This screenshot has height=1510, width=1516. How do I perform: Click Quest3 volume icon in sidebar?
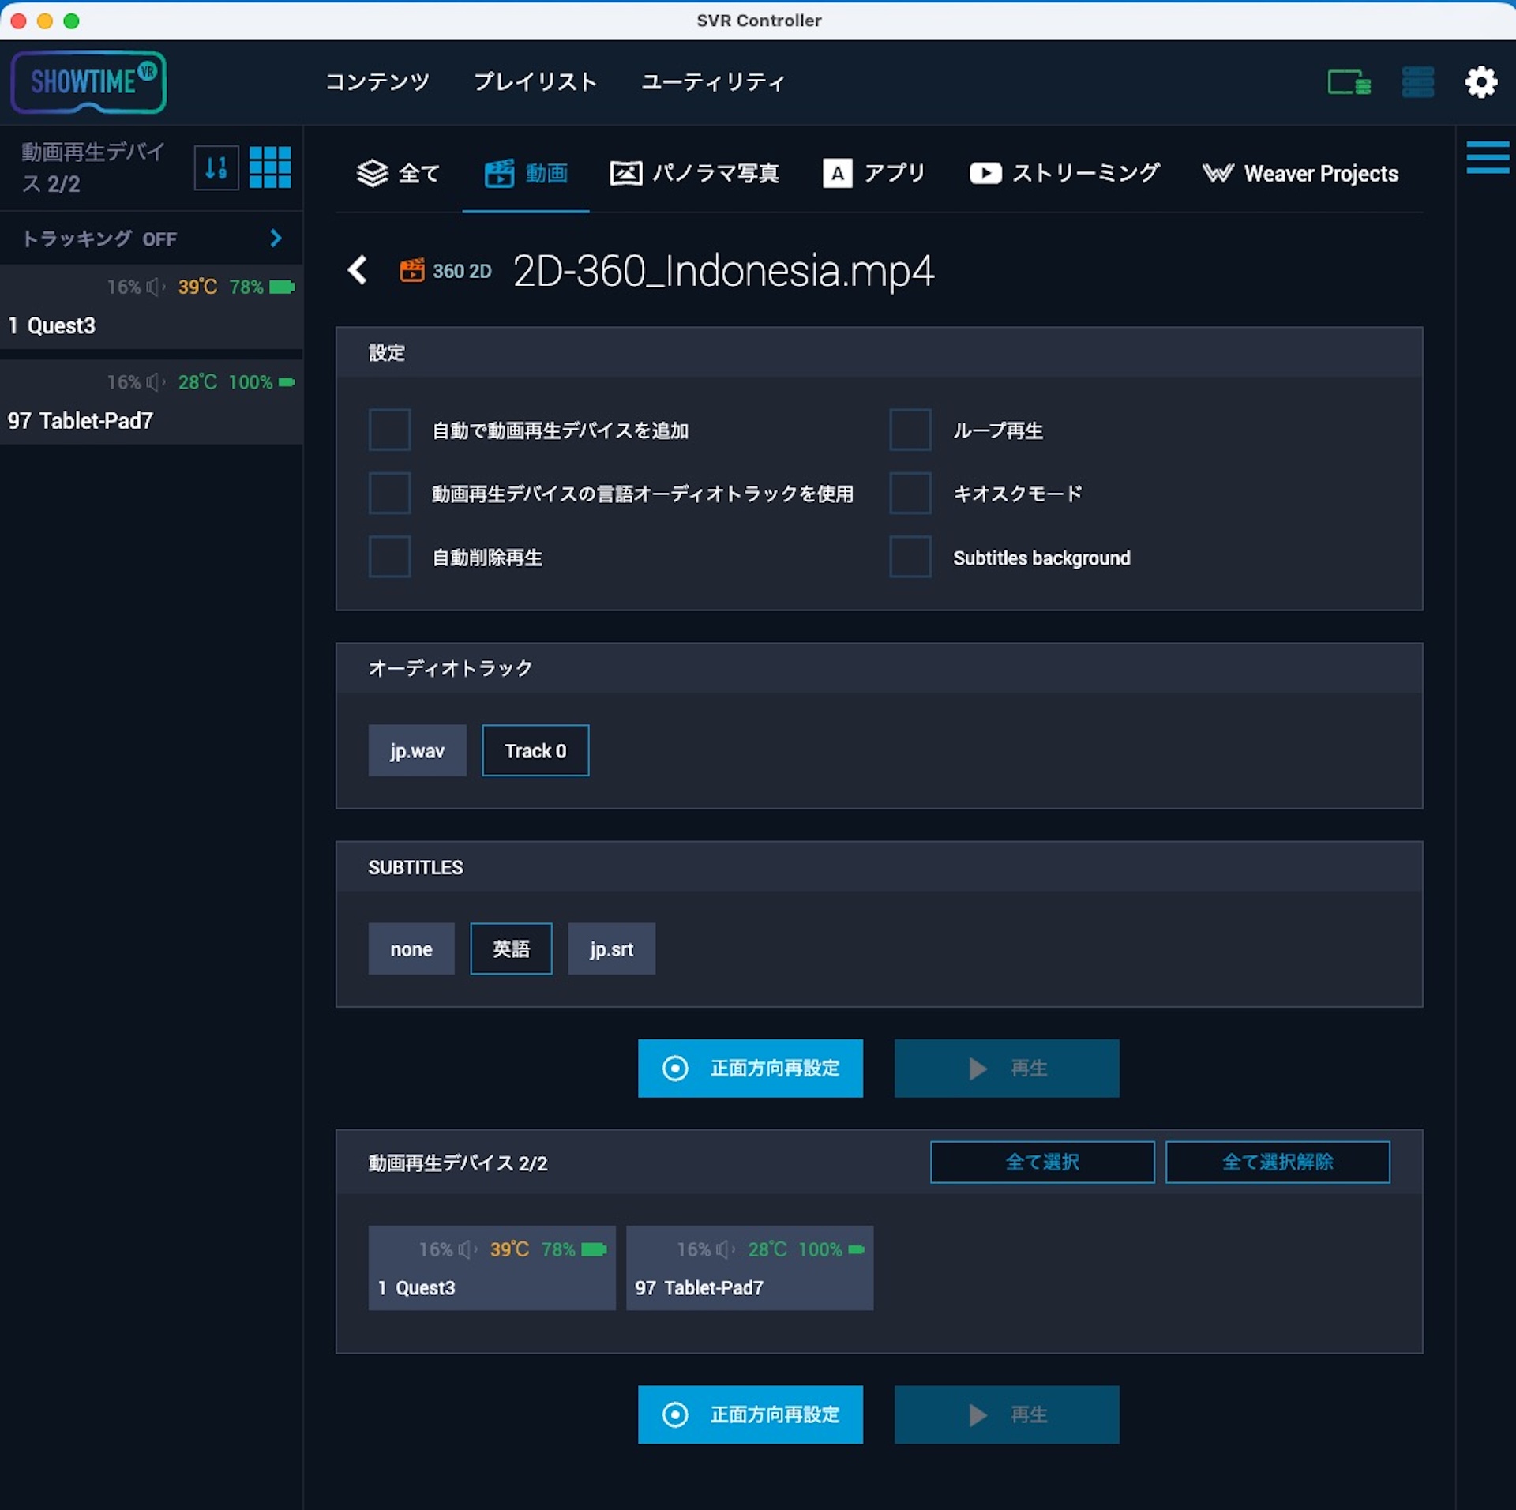click(156, 287)
